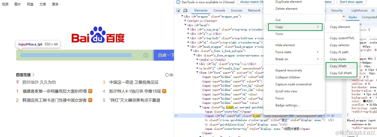Switch to the Sources tab
377x137 pixels.
(x=236, y=10)
